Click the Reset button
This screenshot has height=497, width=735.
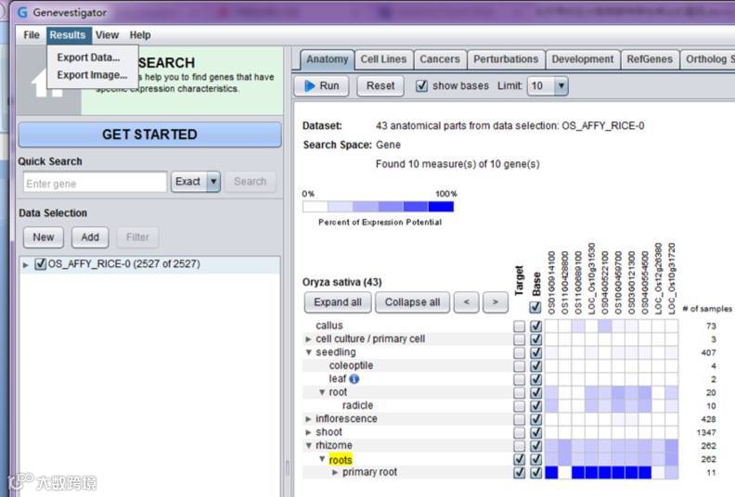point(380,86)
